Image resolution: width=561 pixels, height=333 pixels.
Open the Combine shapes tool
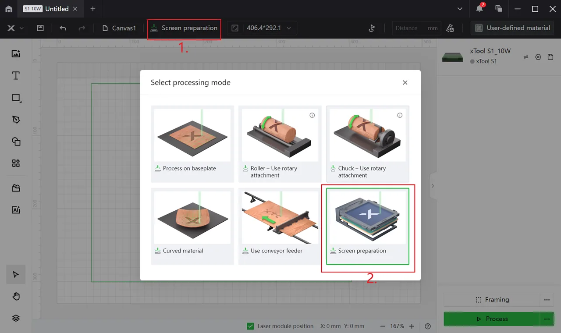[16, 142]
